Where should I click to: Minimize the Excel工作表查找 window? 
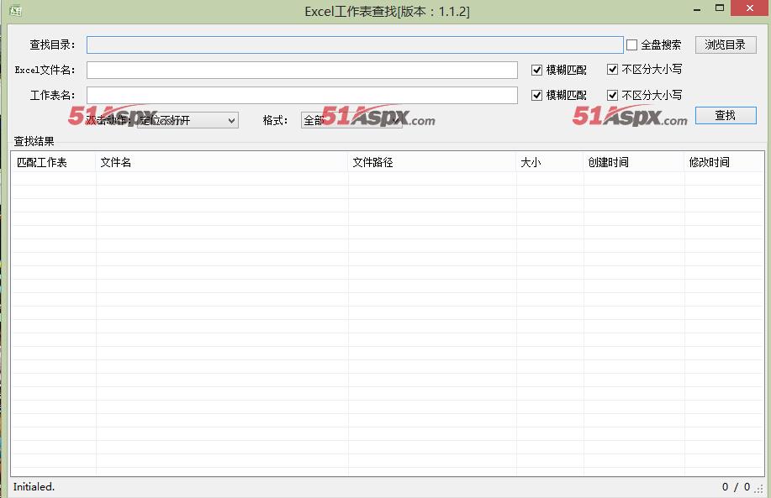[696, 9]
